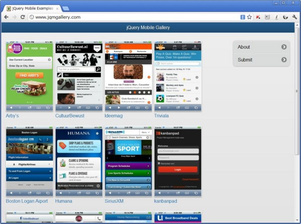Screen dimensions: 301x224
Task: Open the Humana link
Action: click(64, 201)
